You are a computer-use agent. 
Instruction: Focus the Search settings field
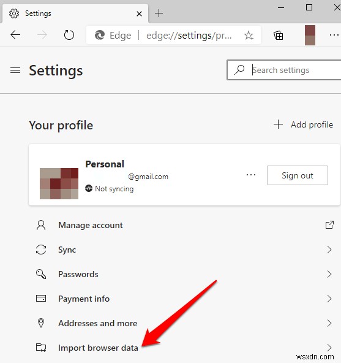(284, 70)
